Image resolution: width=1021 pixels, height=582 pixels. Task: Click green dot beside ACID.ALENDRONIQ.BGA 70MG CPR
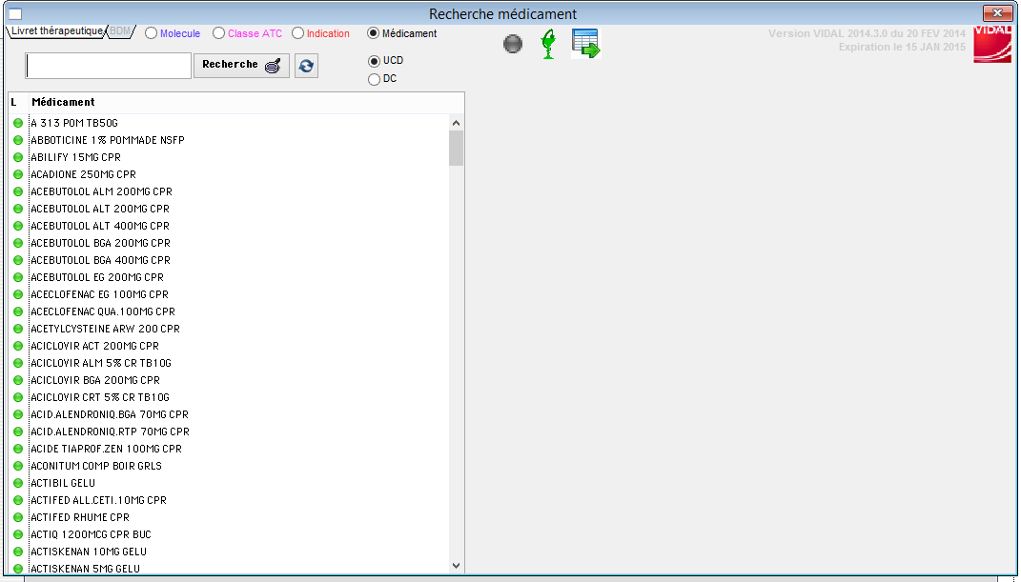18,415
